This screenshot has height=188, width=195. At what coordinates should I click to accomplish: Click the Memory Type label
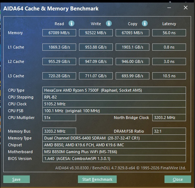[x=20, y=138]
